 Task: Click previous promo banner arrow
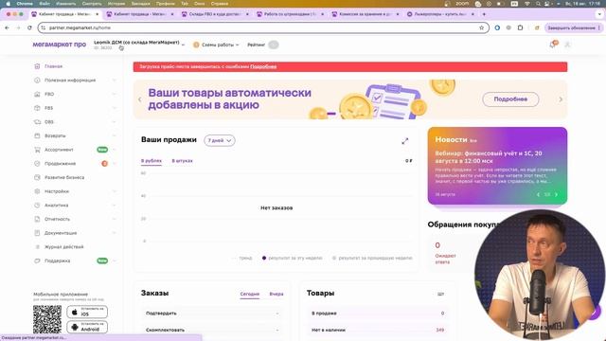(140, 99)
